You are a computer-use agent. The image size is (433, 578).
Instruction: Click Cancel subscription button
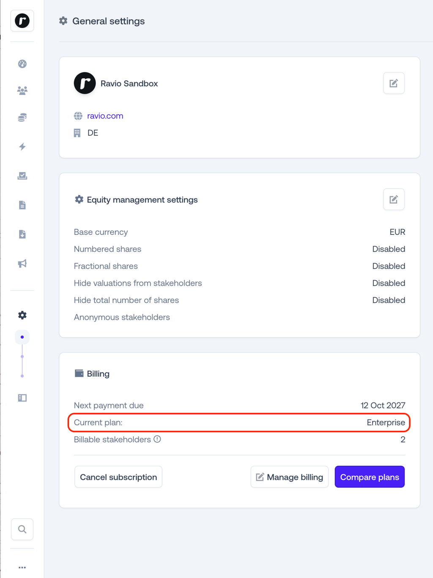[118, 477]
